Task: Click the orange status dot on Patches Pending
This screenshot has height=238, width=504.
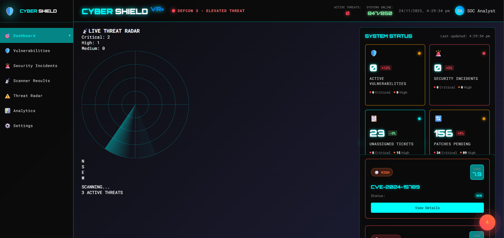Action: [x=484, y=119]
